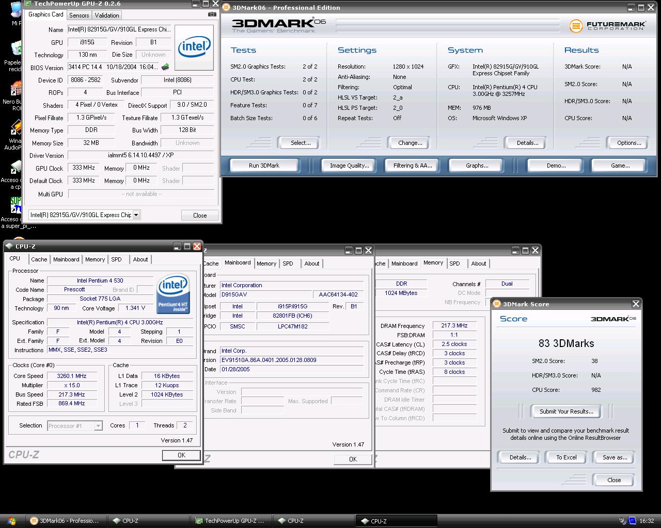The image size is (661, 528).
Task: Click the About tab in CPU-Z Mainboard window
Action: coord(311,263)
